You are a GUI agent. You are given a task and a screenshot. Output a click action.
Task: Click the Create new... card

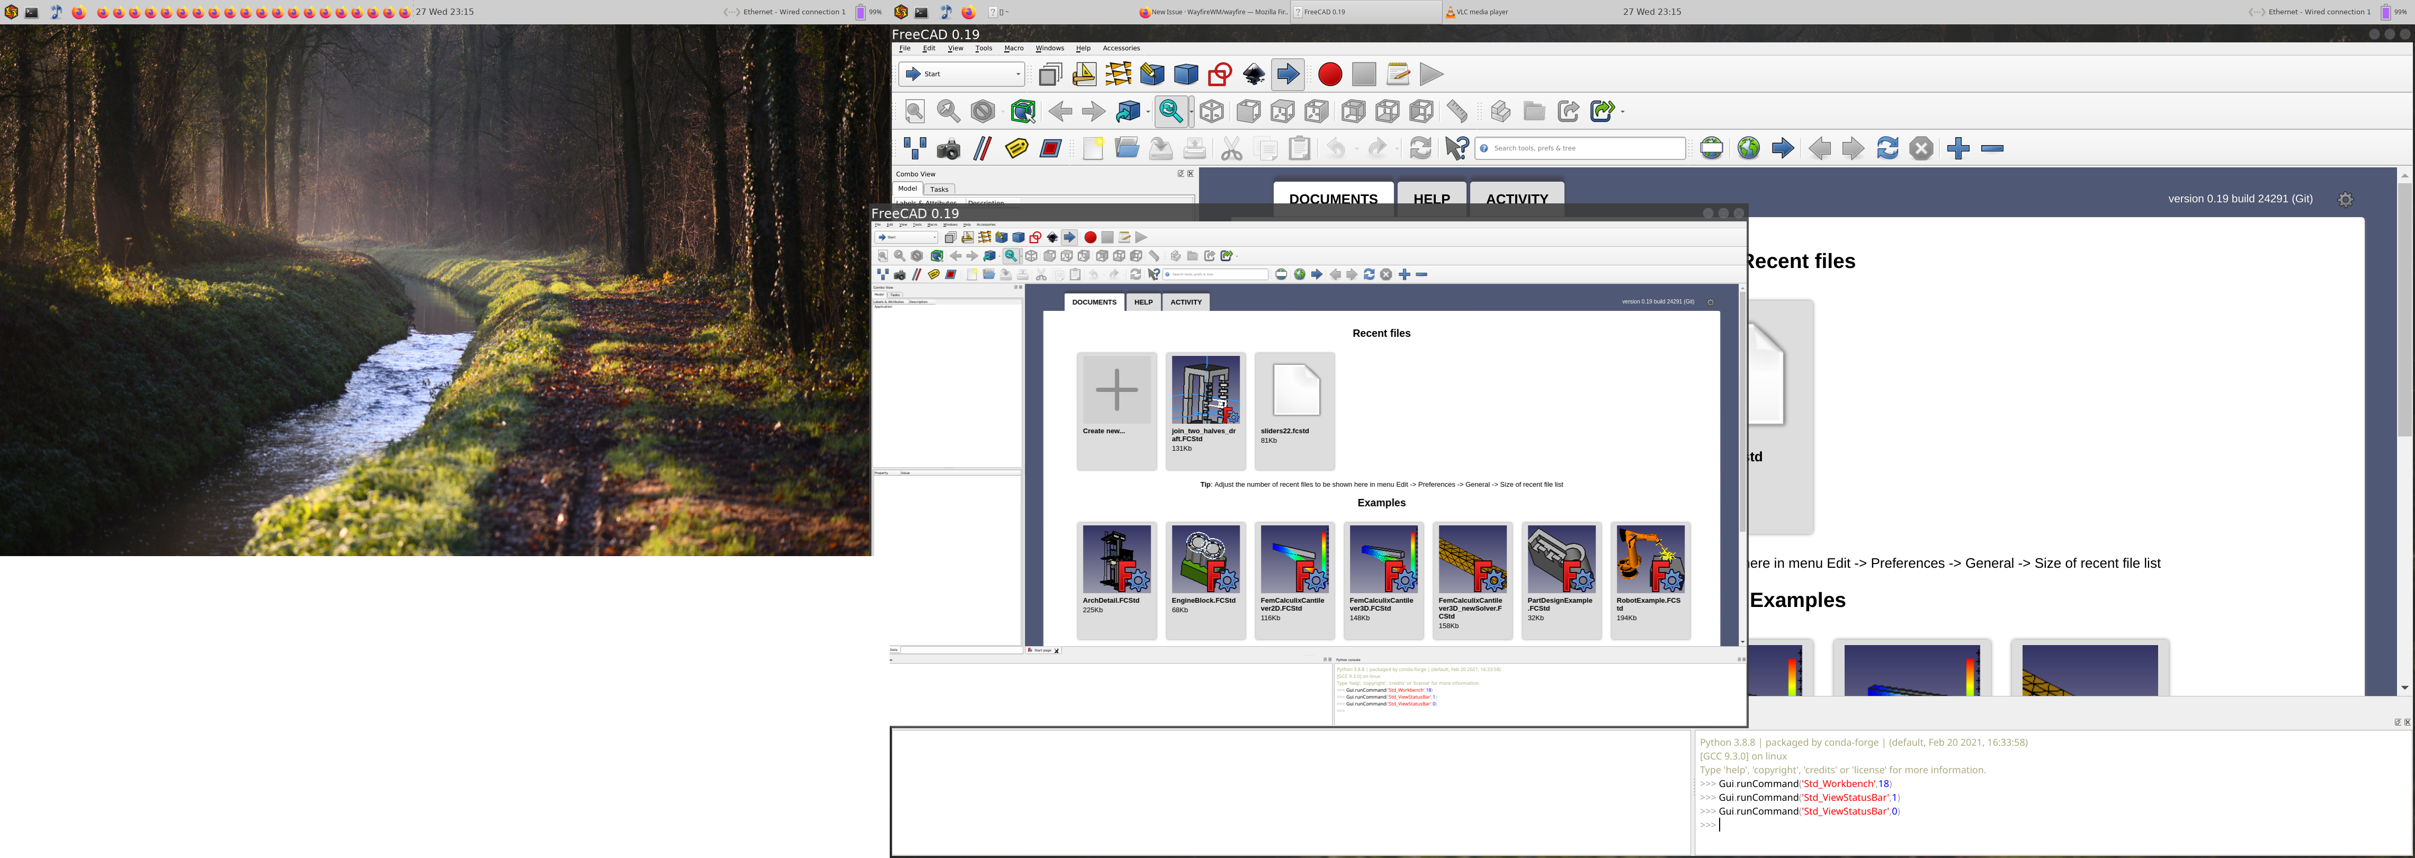click(1116, 410)
